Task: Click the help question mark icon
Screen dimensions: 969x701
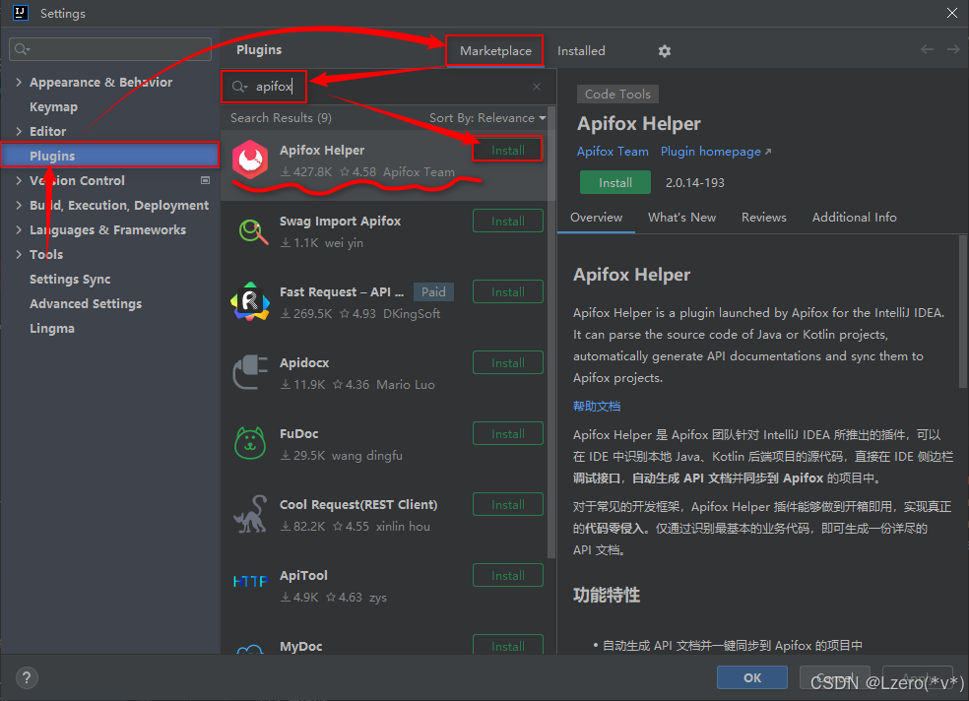Action: point(26,677)
